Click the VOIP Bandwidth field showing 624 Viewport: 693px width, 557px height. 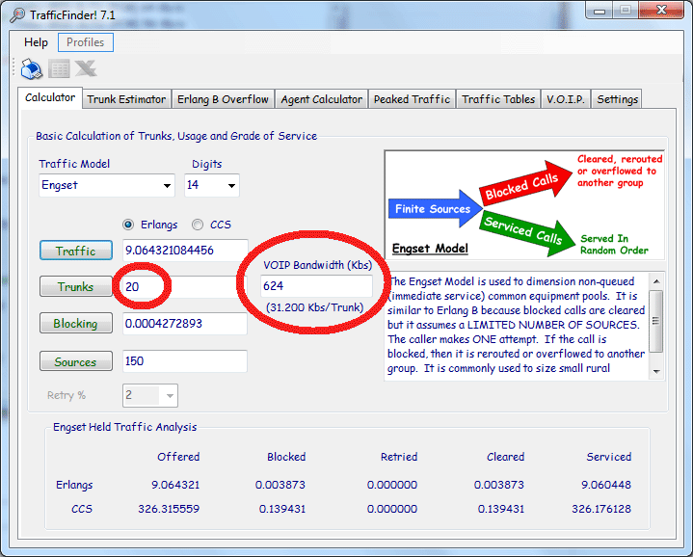click(316, 286)
